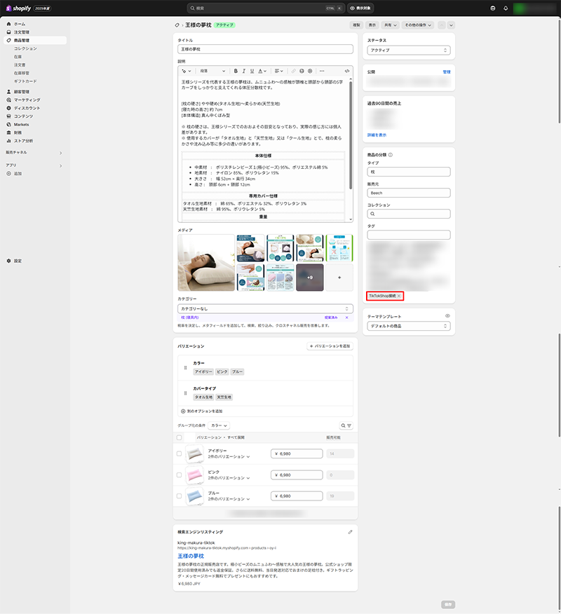Select all variations checkbox in header
This screenshot has width=561, height=614.
(x=179, y=437)
